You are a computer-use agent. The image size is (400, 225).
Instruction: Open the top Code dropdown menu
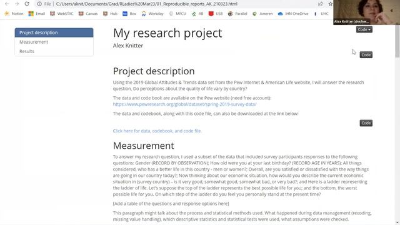(x=364, y=29)
